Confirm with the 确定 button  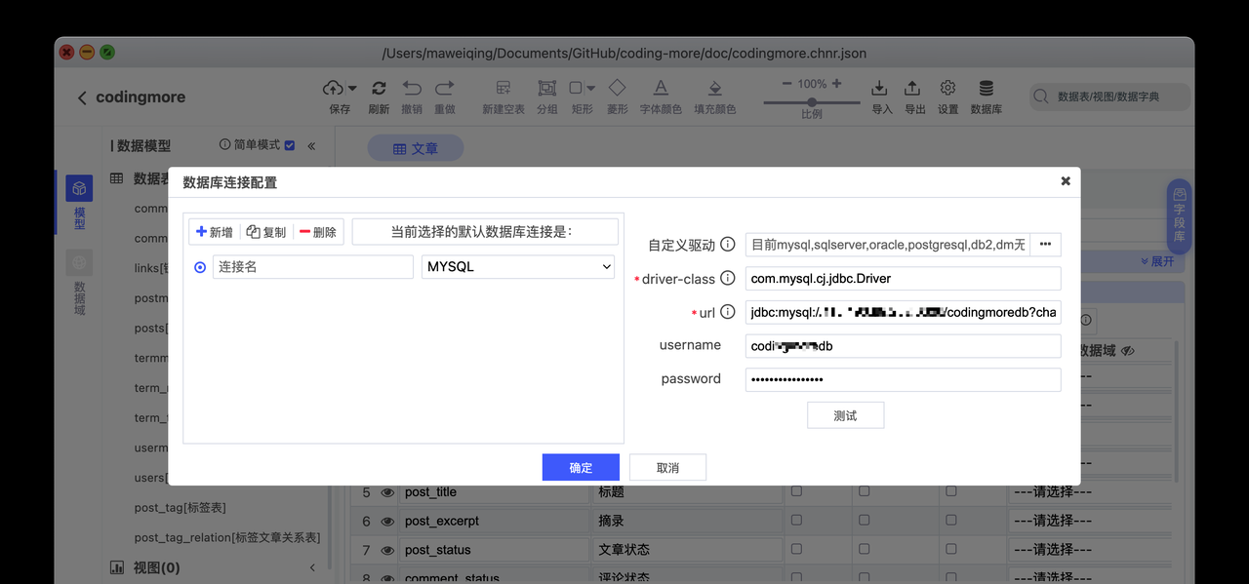581,467
